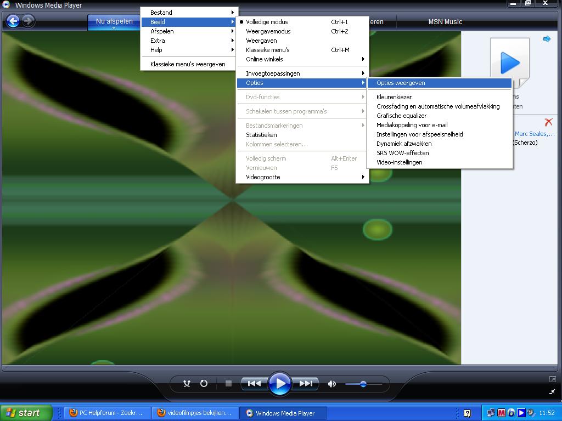Image resolution: width=562 pixels, height=421 pixels.
Task: Open the Marc Seales link in playlist
Action: pos(535,134)
